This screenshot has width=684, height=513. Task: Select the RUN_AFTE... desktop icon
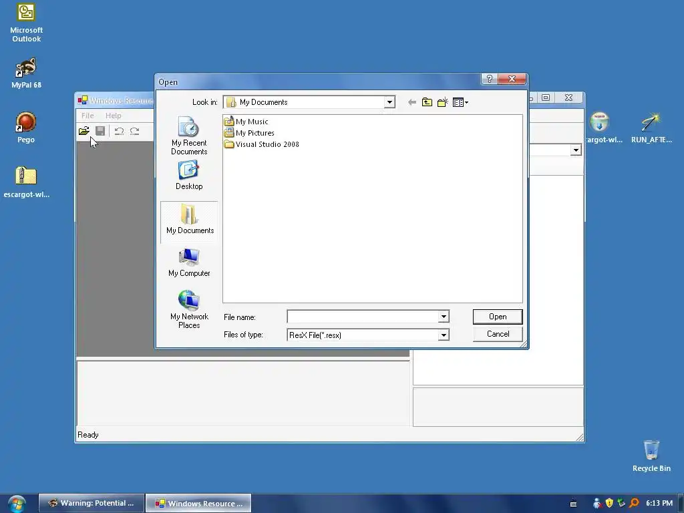[x=651, y=128]
